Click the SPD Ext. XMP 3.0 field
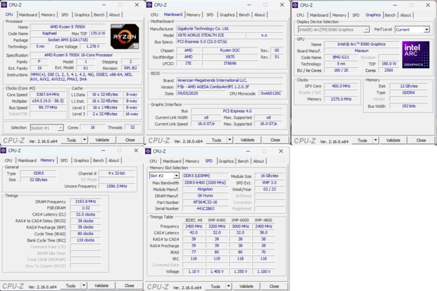Viewport: 437px width, 291px height. click(270, 182)
